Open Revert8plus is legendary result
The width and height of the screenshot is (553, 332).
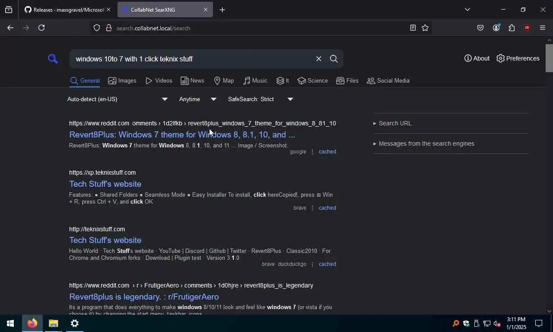(144, 297)
